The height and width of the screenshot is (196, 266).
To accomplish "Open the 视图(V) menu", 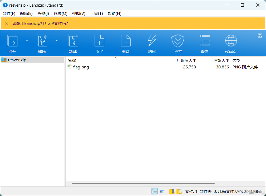I will point(78,13).
